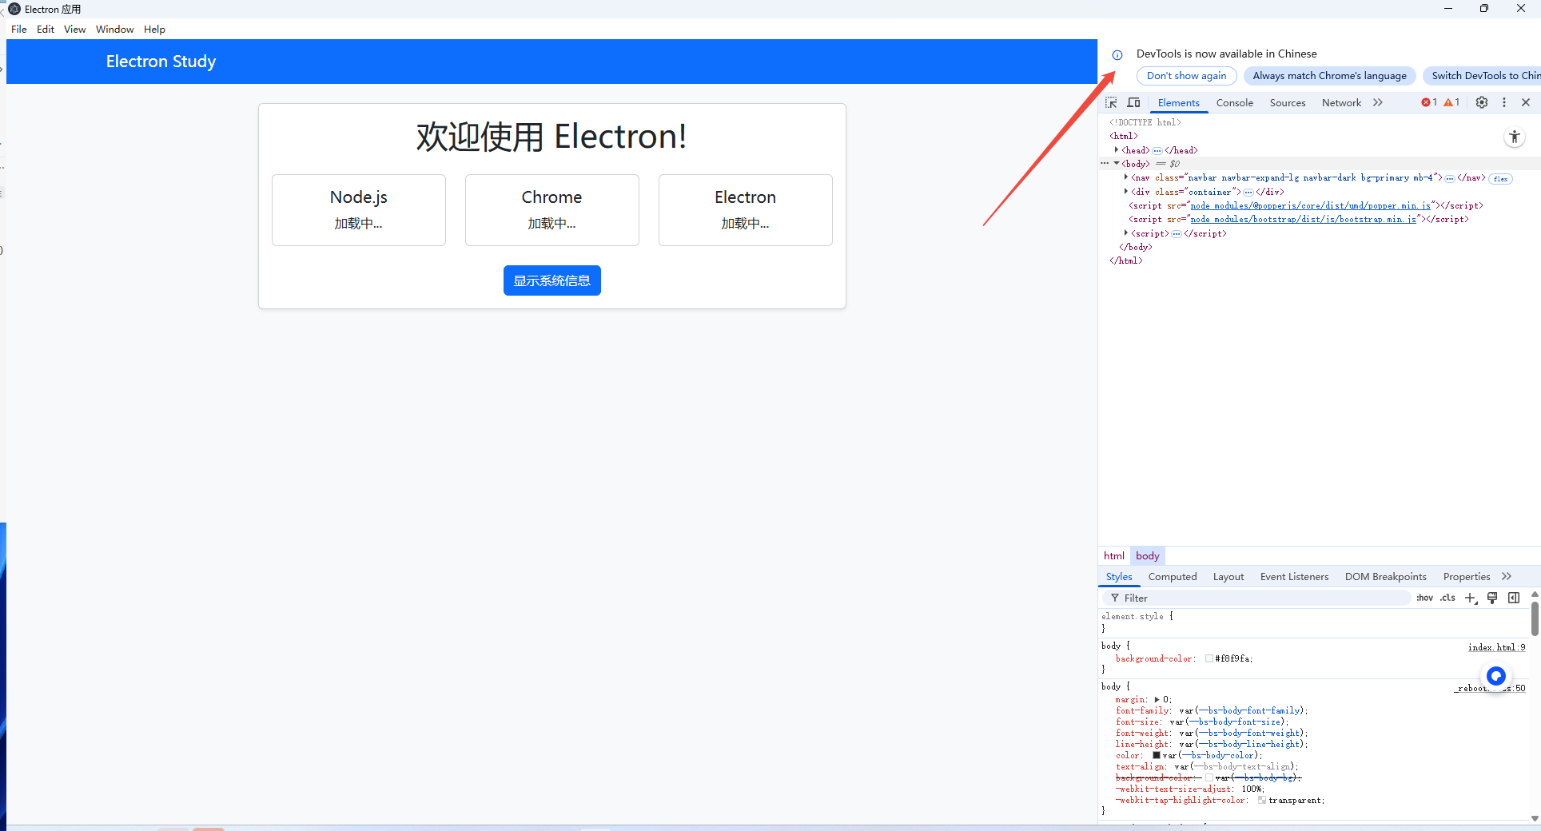Select the html breadcrumb
1541x831 pixels.
pyautogui.click(x=1114, y=556)
